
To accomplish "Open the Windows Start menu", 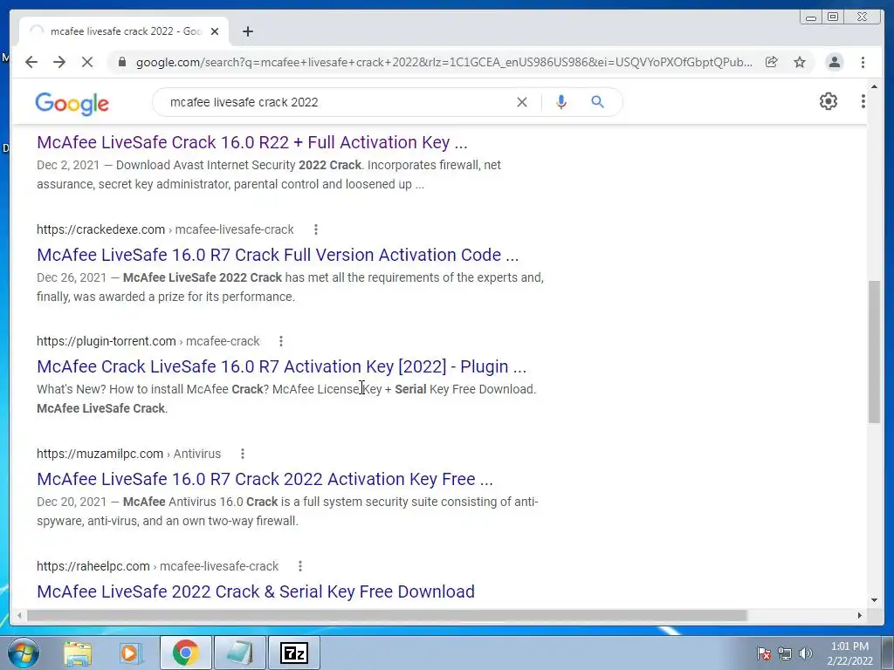I will 23,653.
